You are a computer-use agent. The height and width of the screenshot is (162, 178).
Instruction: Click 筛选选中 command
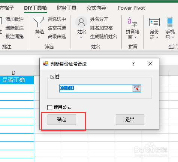(57, 19)
